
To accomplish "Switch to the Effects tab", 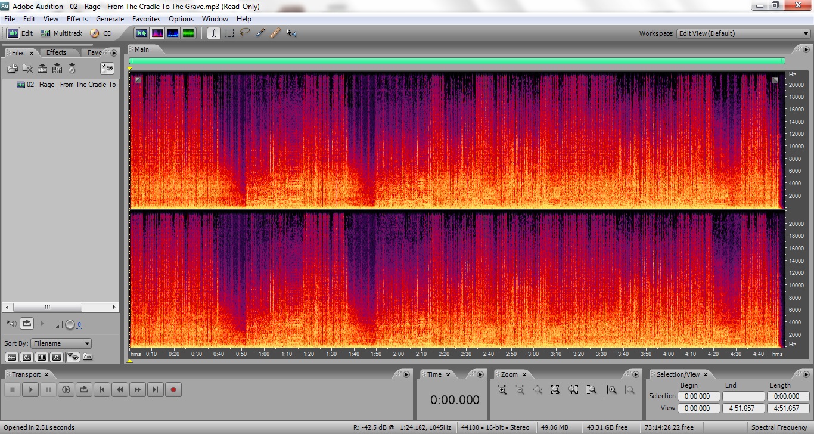I will tap(57, 52).
